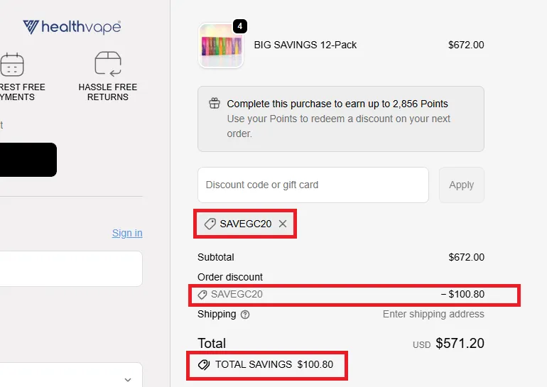Click the black express checkout button
547x387 pixels.
tap(28, 160)
